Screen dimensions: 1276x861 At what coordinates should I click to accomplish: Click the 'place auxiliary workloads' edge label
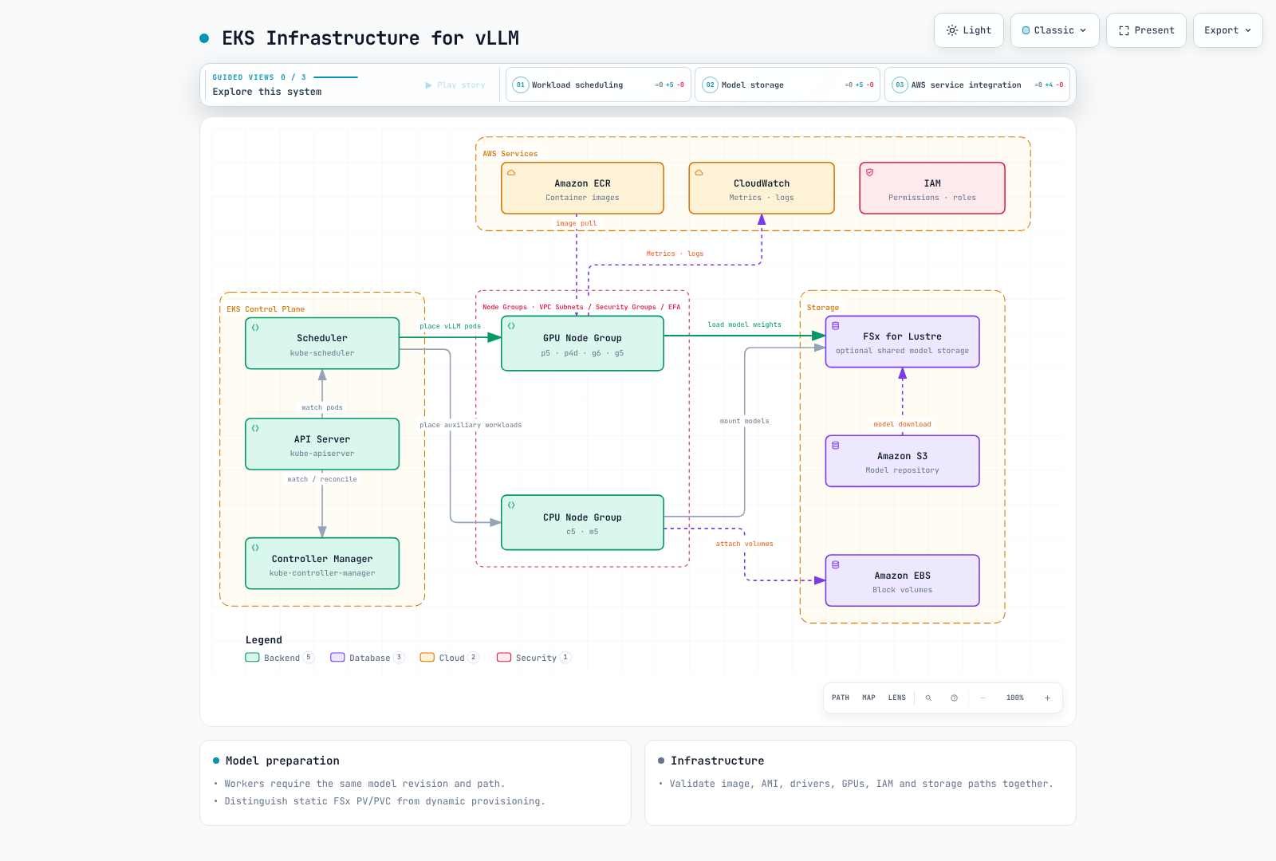pos(471,425)
